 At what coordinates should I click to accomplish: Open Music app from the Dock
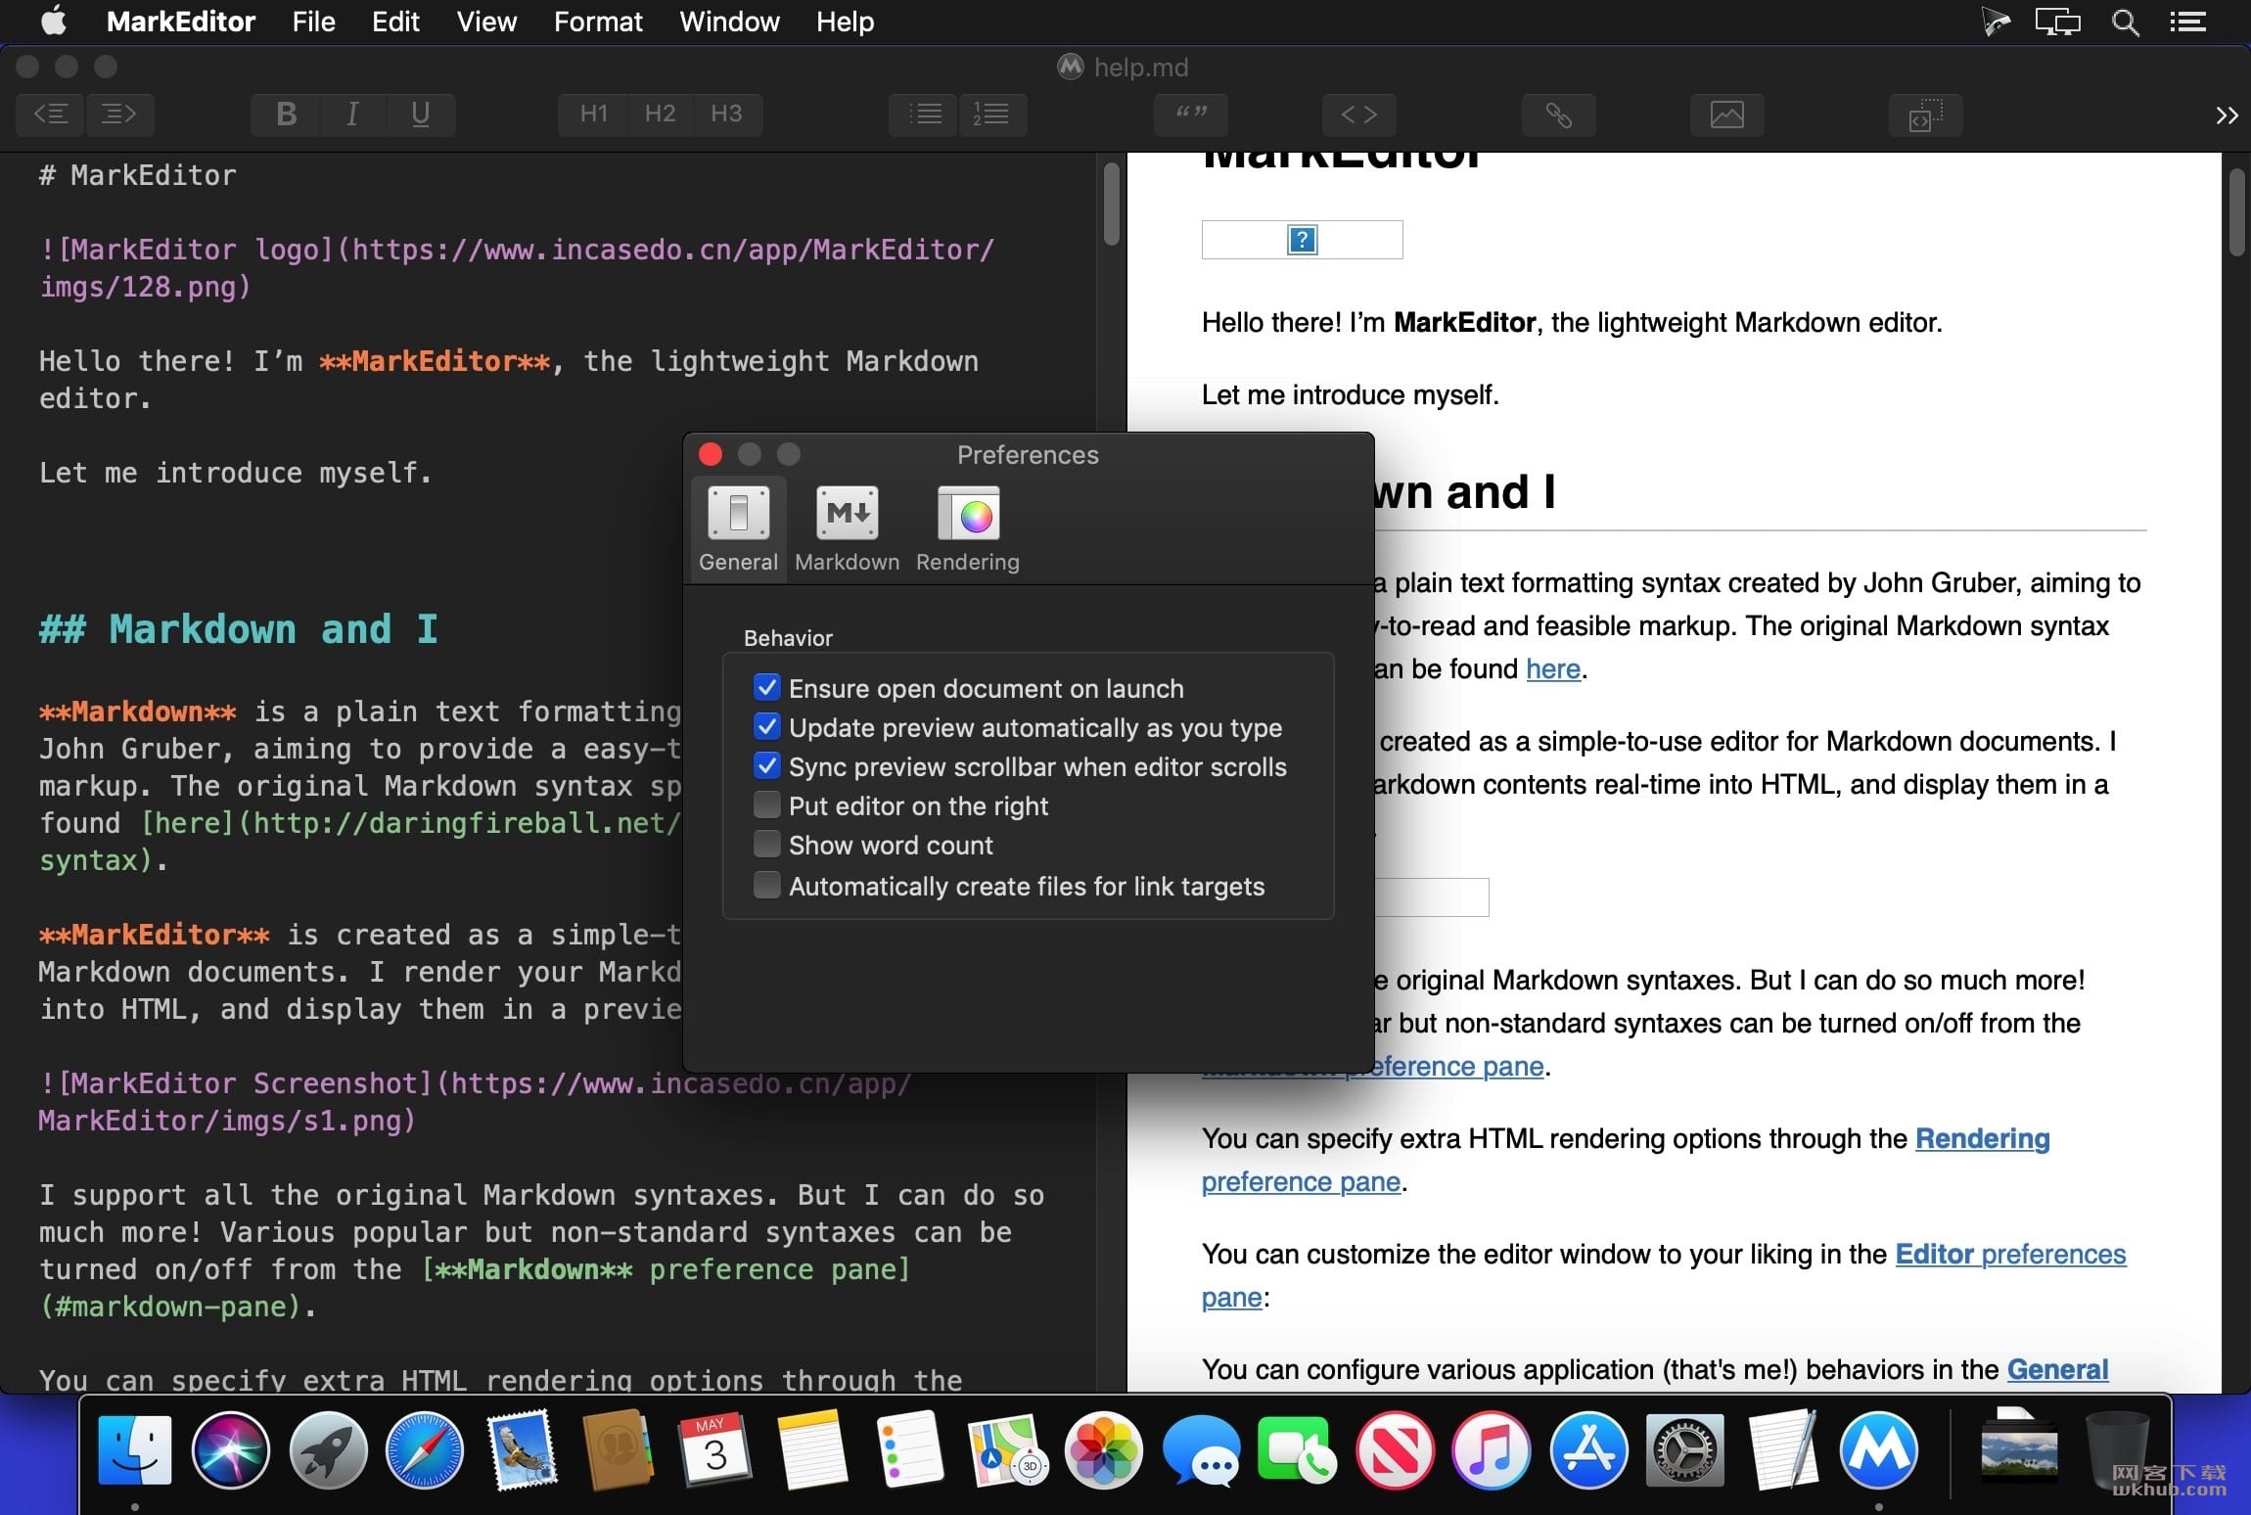tap(1491, 1449)
